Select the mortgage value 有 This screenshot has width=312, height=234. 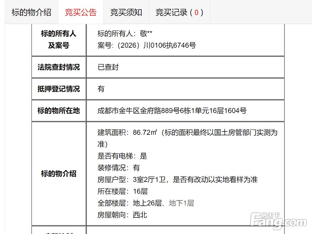click(x=101, y=89)
